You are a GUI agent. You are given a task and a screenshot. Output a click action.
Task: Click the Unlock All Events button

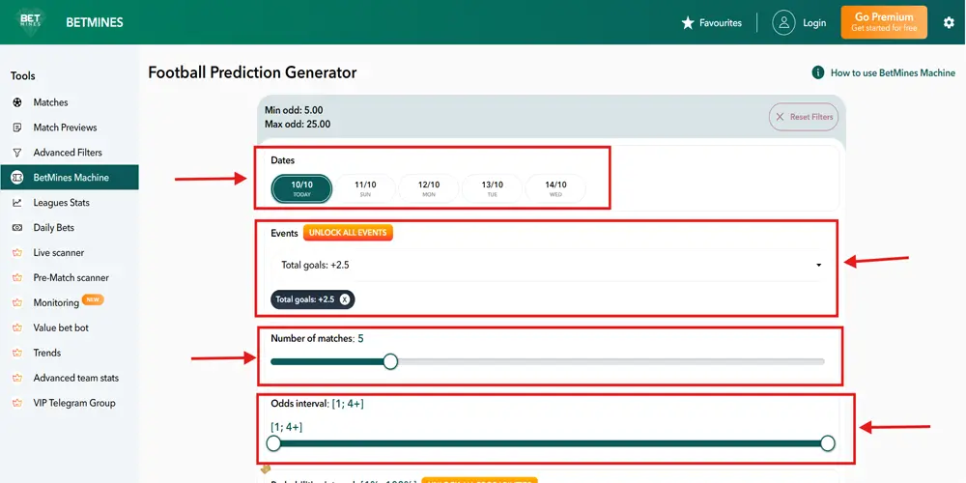tap(348, 233)
